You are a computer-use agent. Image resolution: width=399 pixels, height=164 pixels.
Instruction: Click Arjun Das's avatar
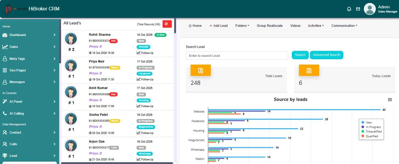pos(71,146)
